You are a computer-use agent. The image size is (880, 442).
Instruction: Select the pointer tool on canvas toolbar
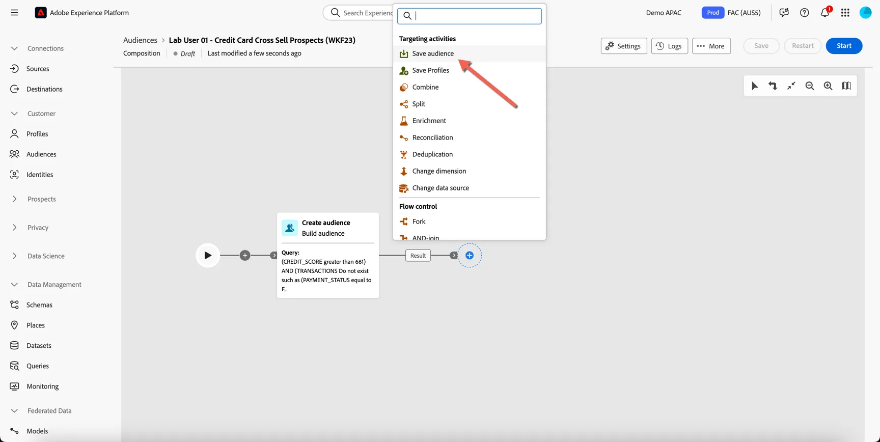pos(755,86)
